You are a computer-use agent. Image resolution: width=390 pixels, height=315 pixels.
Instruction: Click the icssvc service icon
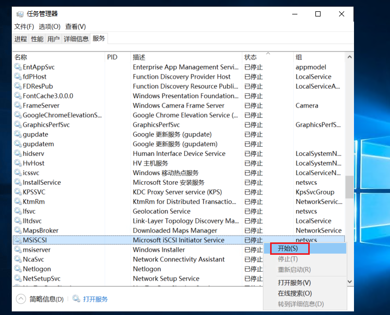(18, 172)
